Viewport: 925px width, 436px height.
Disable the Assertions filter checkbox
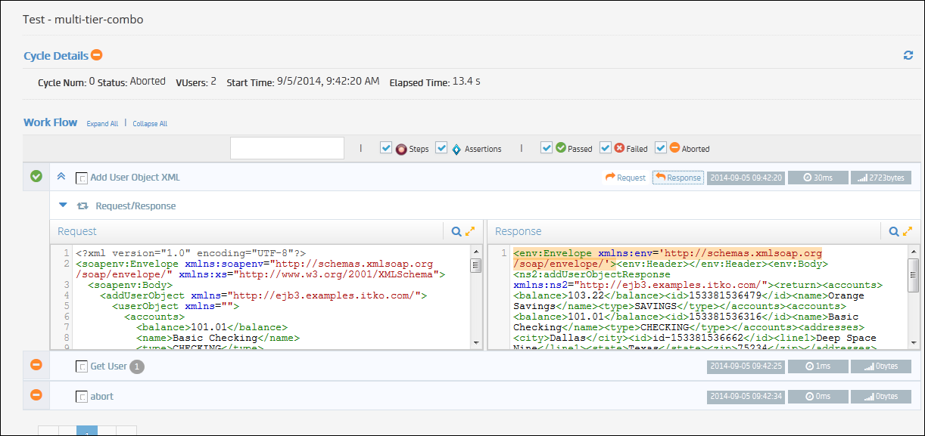[x=441, y=148]
